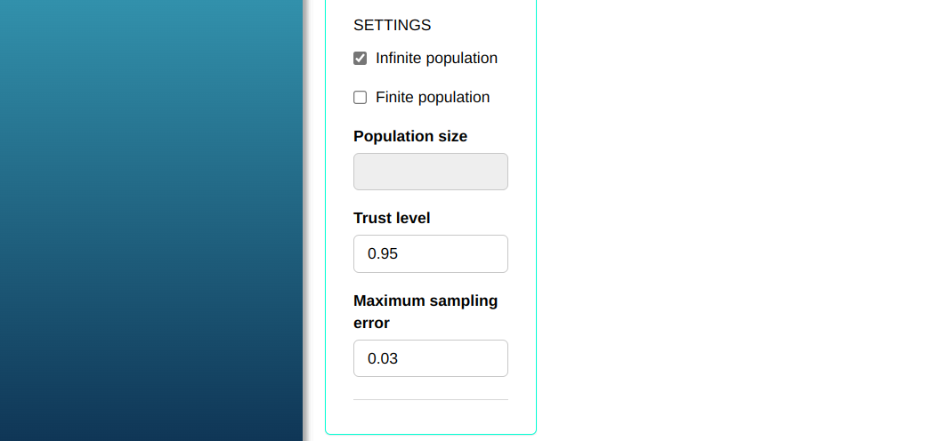The image size is (940, 441).
Task: Click empty card space below the divider
Action: (431, 417)
